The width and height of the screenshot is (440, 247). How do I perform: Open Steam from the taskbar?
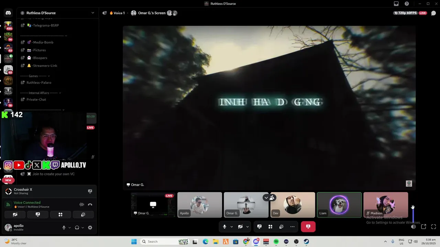306,242
